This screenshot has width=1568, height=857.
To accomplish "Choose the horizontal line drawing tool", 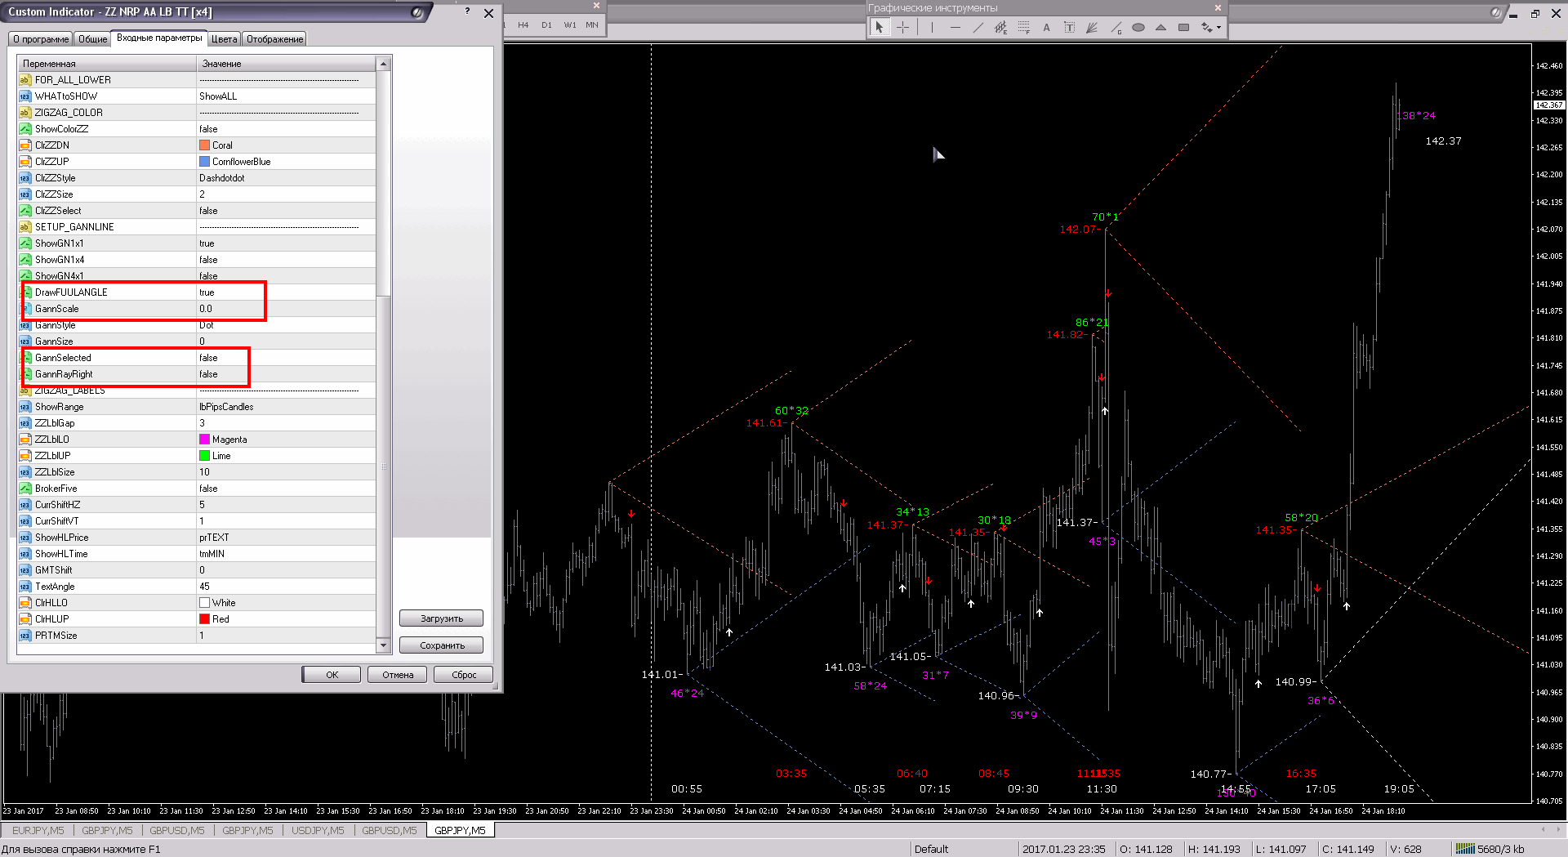I will (955, 28).
